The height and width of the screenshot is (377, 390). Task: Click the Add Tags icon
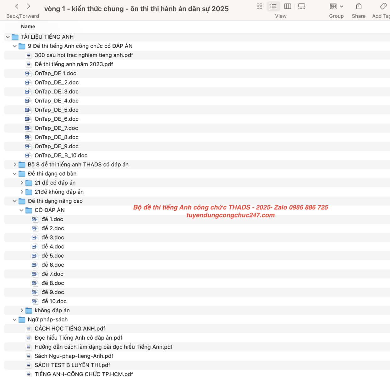click(x=383, y=6)
